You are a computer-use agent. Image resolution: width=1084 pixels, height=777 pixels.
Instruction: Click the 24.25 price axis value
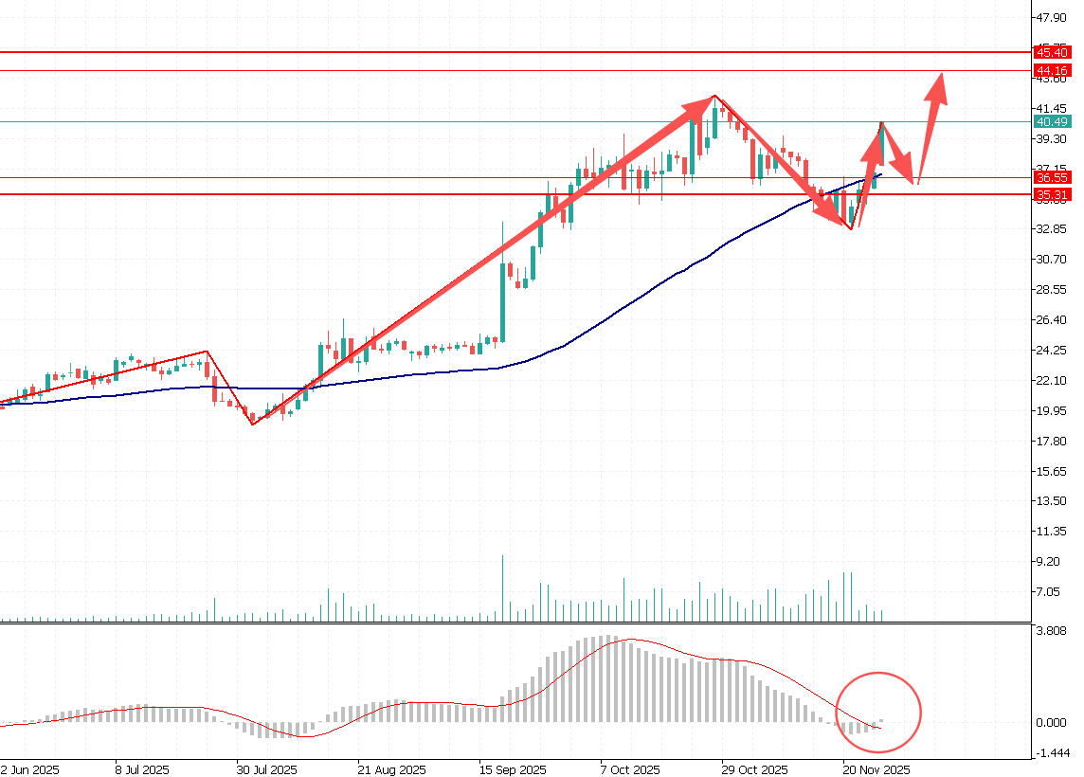(x=1052, y=351)
